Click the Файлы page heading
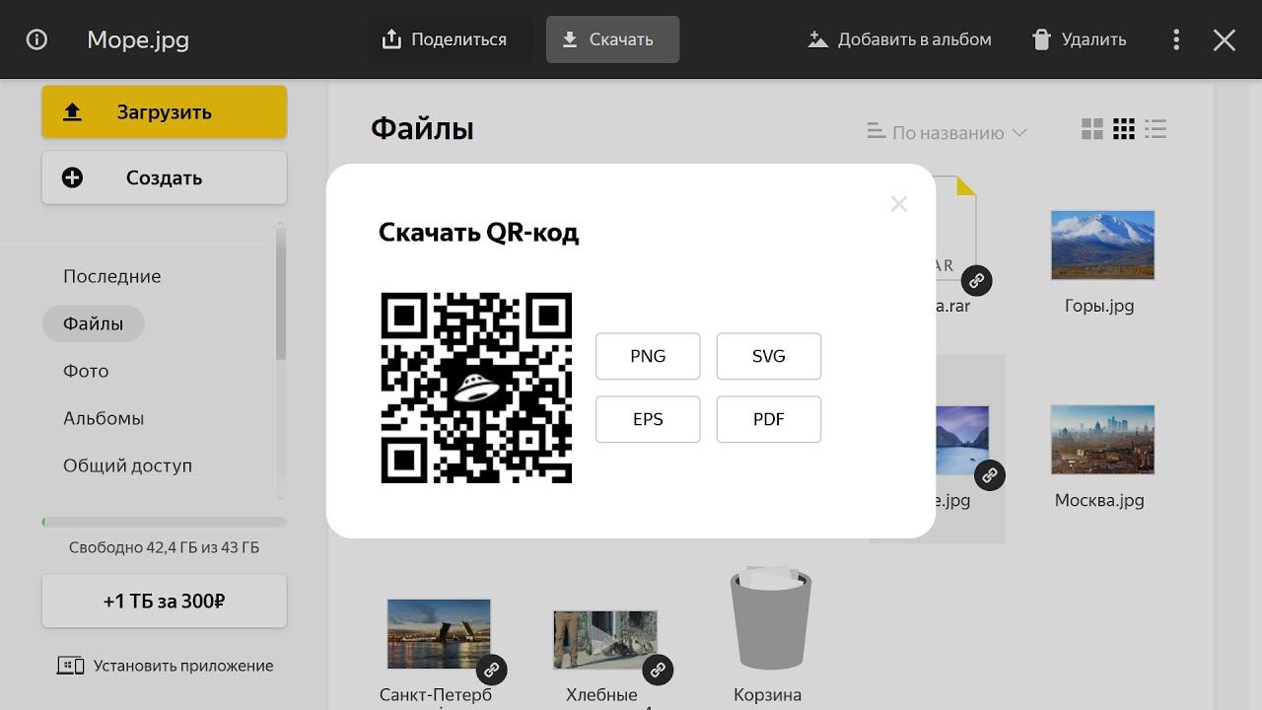Screen dimensions: 1262x710 tap(422, 128)
